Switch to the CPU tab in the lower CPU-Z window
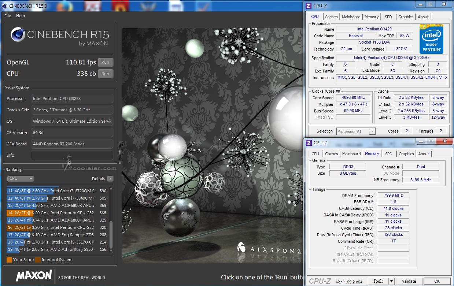The height and width of the screenshot is (286, 454). [x=315, y=154]
